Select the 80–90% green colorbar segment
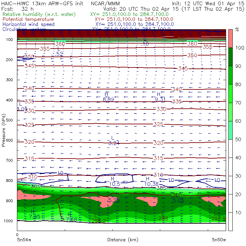This screenshot has height=246, width=246. 230,75
